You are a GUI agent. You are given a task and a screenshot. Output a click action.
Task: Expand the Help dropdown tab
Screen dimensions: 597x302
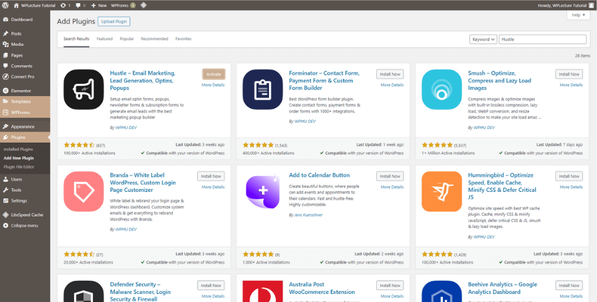[x=578, y=15]
